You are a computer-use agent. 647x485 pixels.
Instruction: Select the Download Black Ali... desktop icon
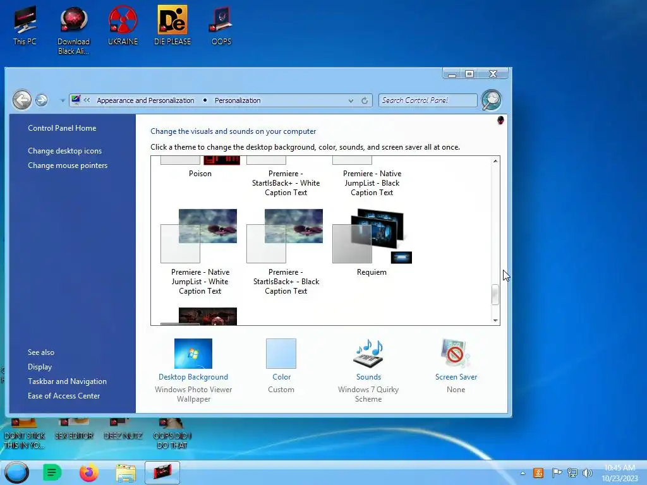(x=73, y=30)
